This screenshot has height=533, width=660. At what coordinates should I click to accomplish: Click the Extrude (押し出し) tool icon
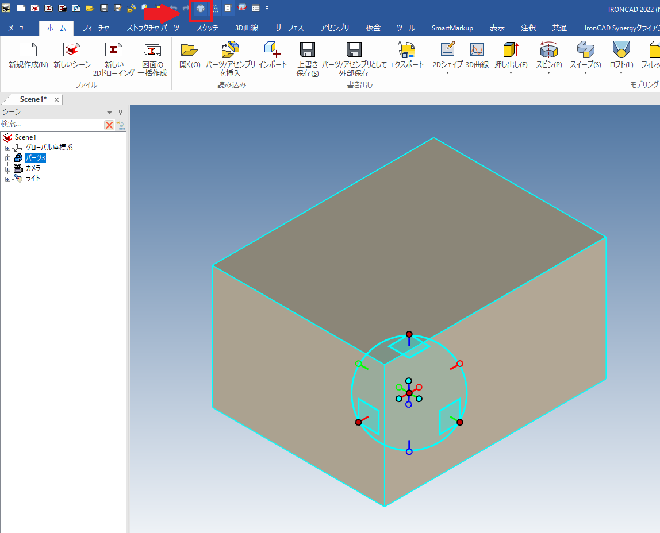[511, 51]
